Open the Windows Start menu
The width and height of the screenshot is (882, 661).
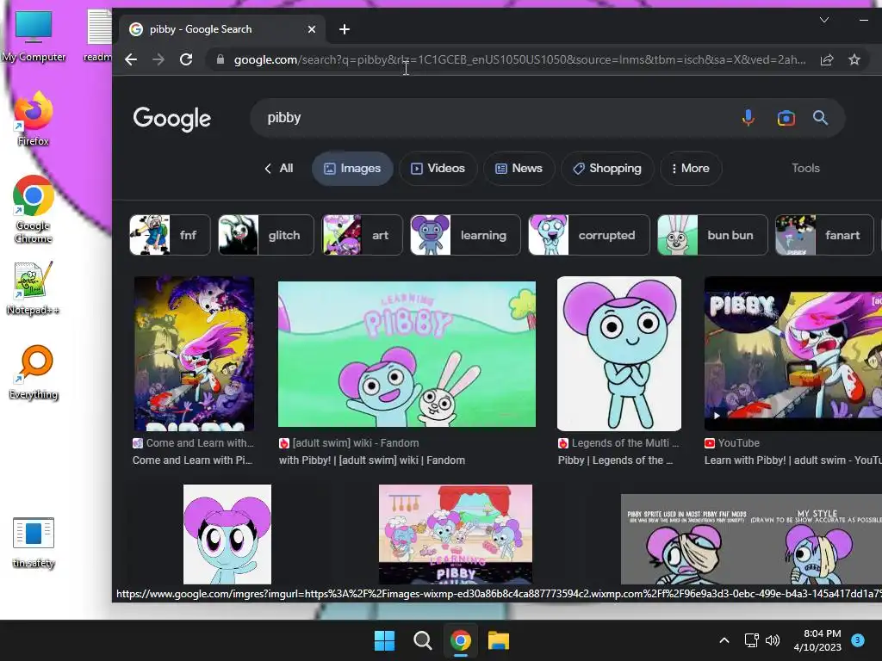tap(385, 640)
